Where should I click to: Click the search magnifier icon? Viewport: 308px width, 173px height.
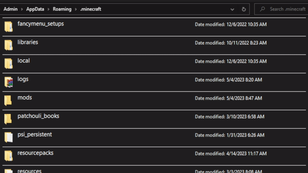(262, 9)
